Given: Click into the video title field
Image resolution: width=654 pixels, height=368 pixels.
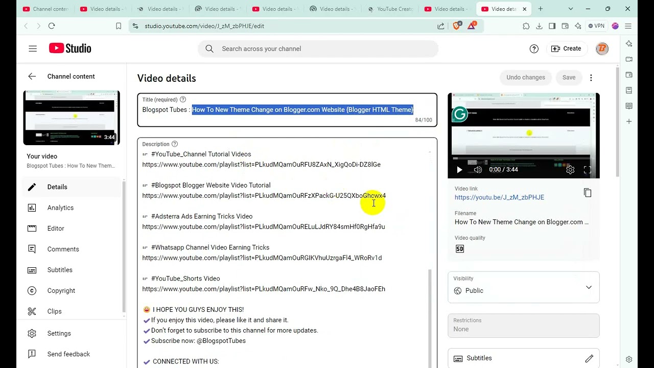Looking at the screenshot, I should tap(287, 110).
